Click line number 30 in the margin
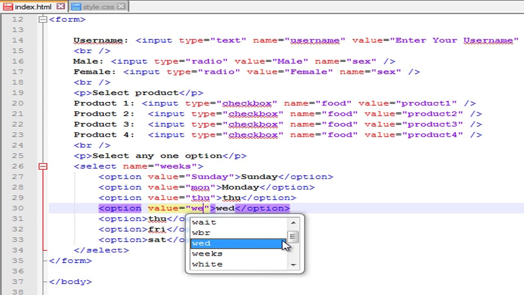Screen dimensions: 524x295 [x=18, y=208]
